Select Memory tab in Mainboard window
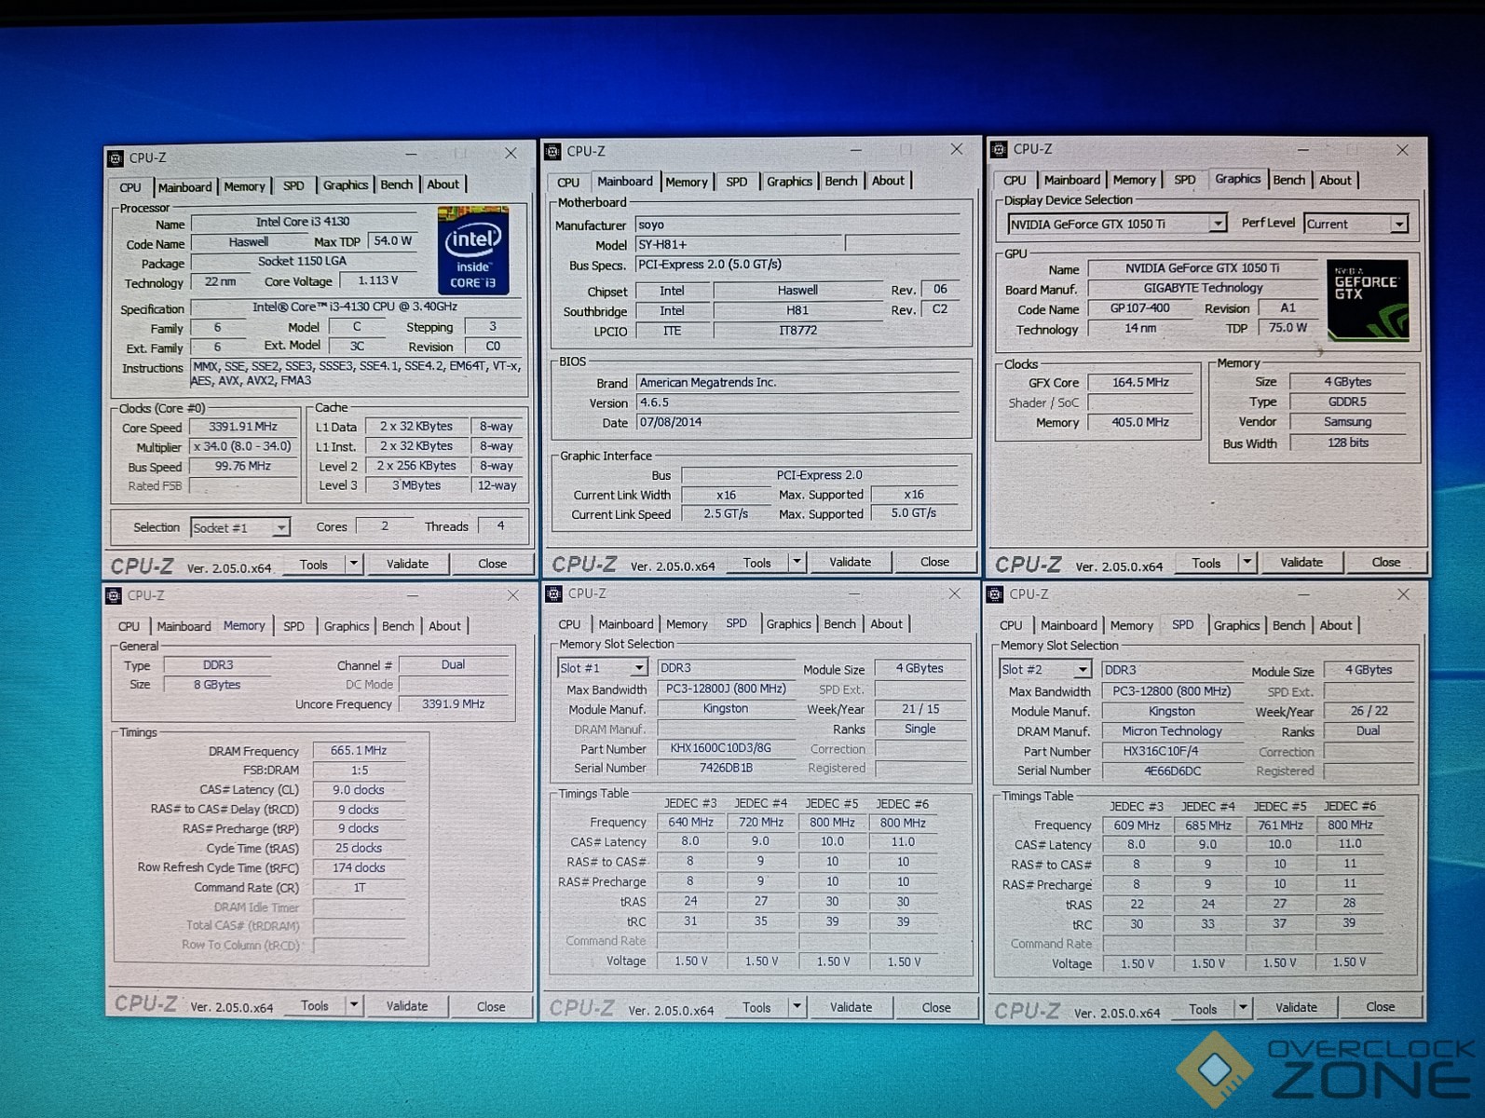 (686, 182)
